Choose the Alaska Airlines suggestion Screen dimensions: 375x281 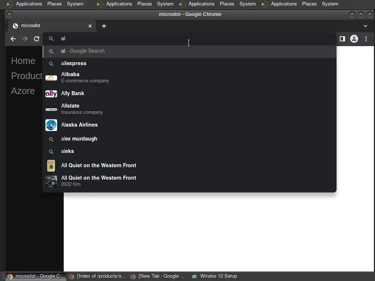point(189,125)
